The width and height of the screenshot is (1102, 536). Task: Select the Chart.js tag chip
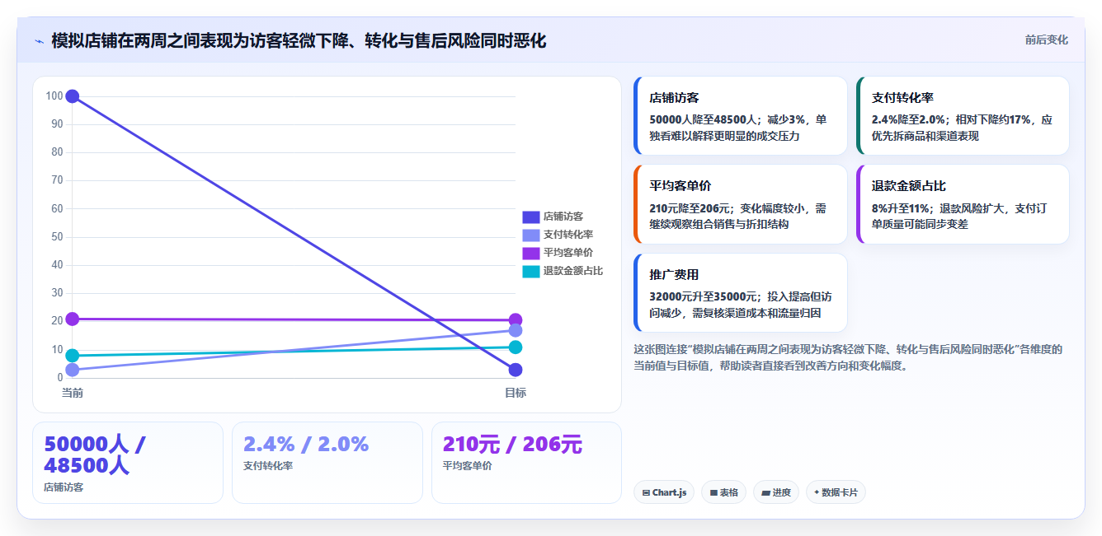(x=664, y=492)
